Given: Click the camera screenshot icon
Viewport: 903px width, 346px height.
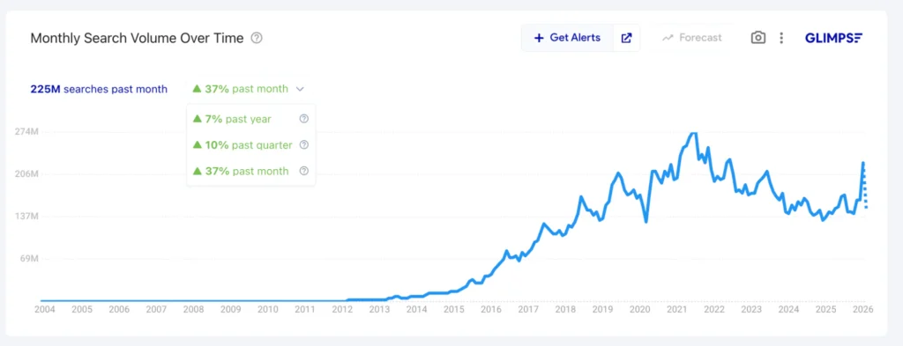Looking at the screenshot, I should 757,38.
